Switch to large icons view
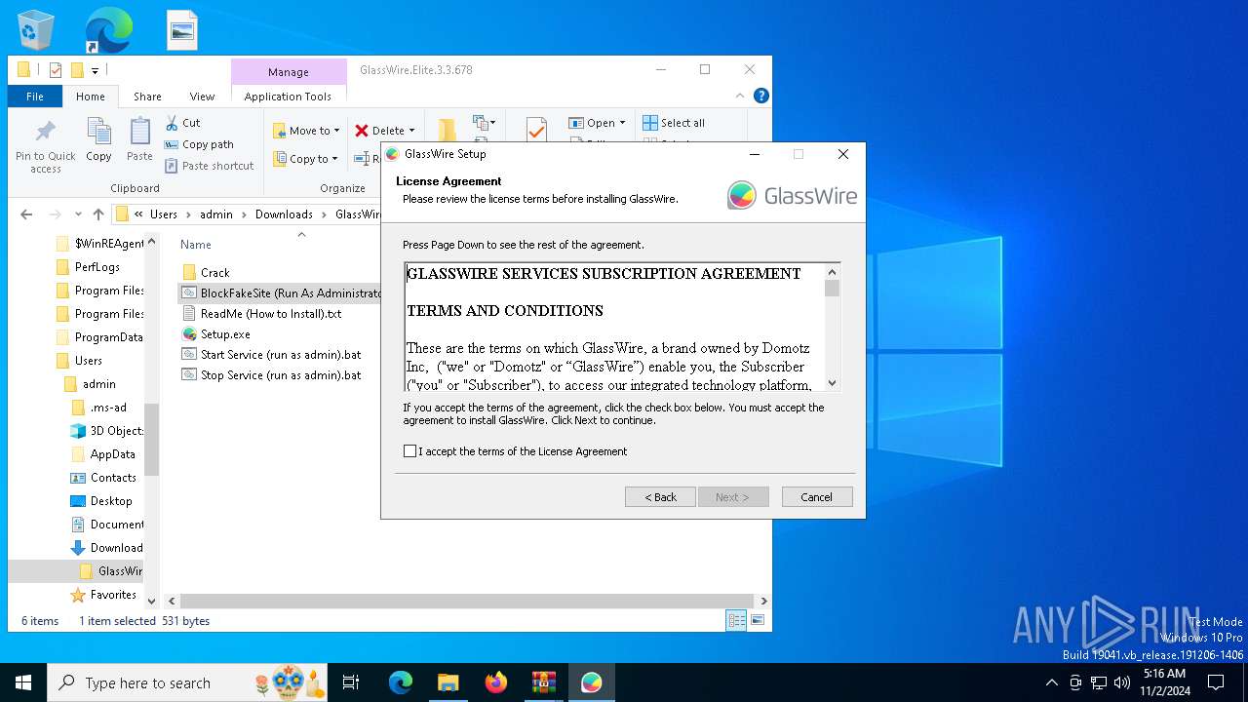 [x=757, y=620]
